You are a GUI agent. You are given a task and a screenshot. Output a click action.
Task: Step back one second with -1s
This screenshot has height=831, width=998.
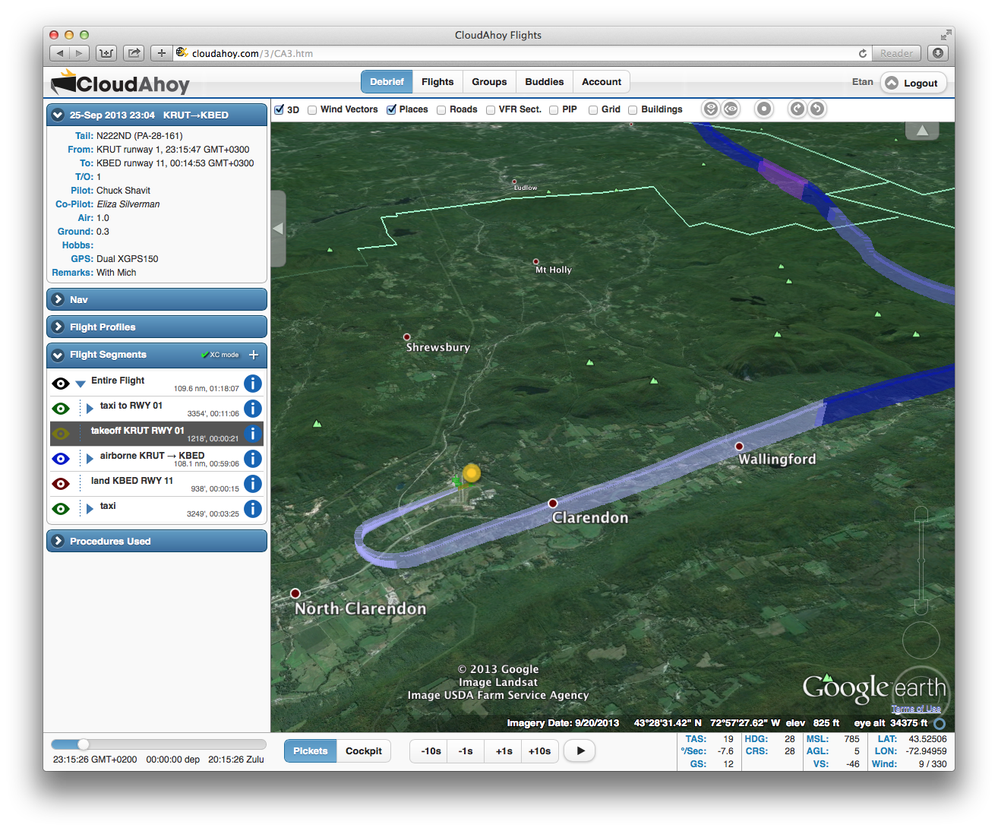[x=466, y=751]
